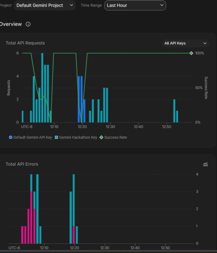
Task: Click the Time Range label
Action: [91, 5]
